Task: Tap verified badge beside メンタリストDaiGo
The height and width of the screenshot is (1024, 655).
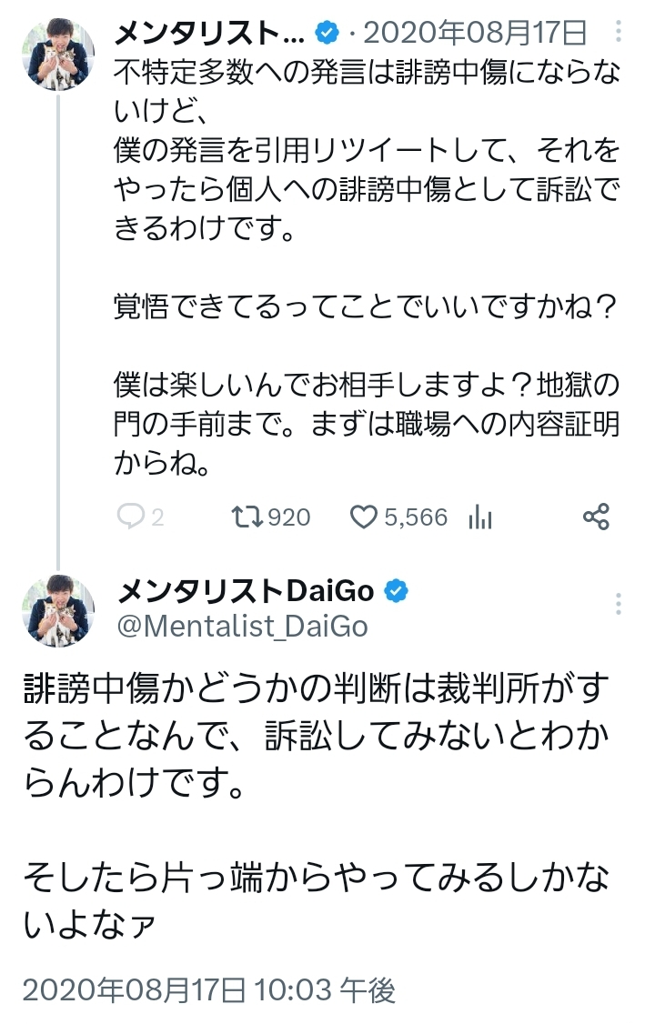Action: pyautogui.click(x=396, y=591)
